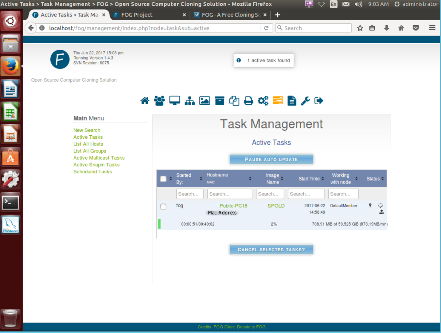This screenshot has width=441, height=333.
Task: Open User Management via the users icon
Action: [x=159, y=100]
